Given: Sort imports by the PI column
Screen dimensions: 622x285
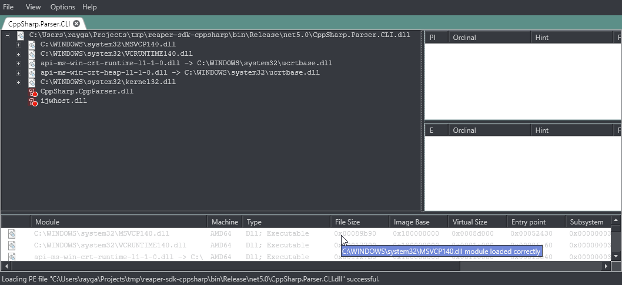Looking at the screenshot, I should [x=437, y=37].
